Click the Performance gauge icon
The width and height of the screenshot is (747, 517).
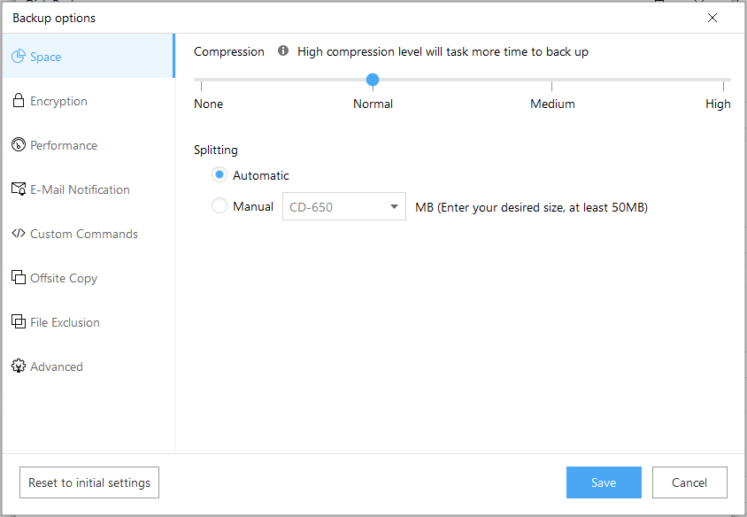click(x=18, y=144)
